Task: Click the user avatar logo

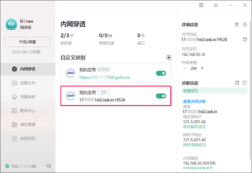Action: point(11,24)
